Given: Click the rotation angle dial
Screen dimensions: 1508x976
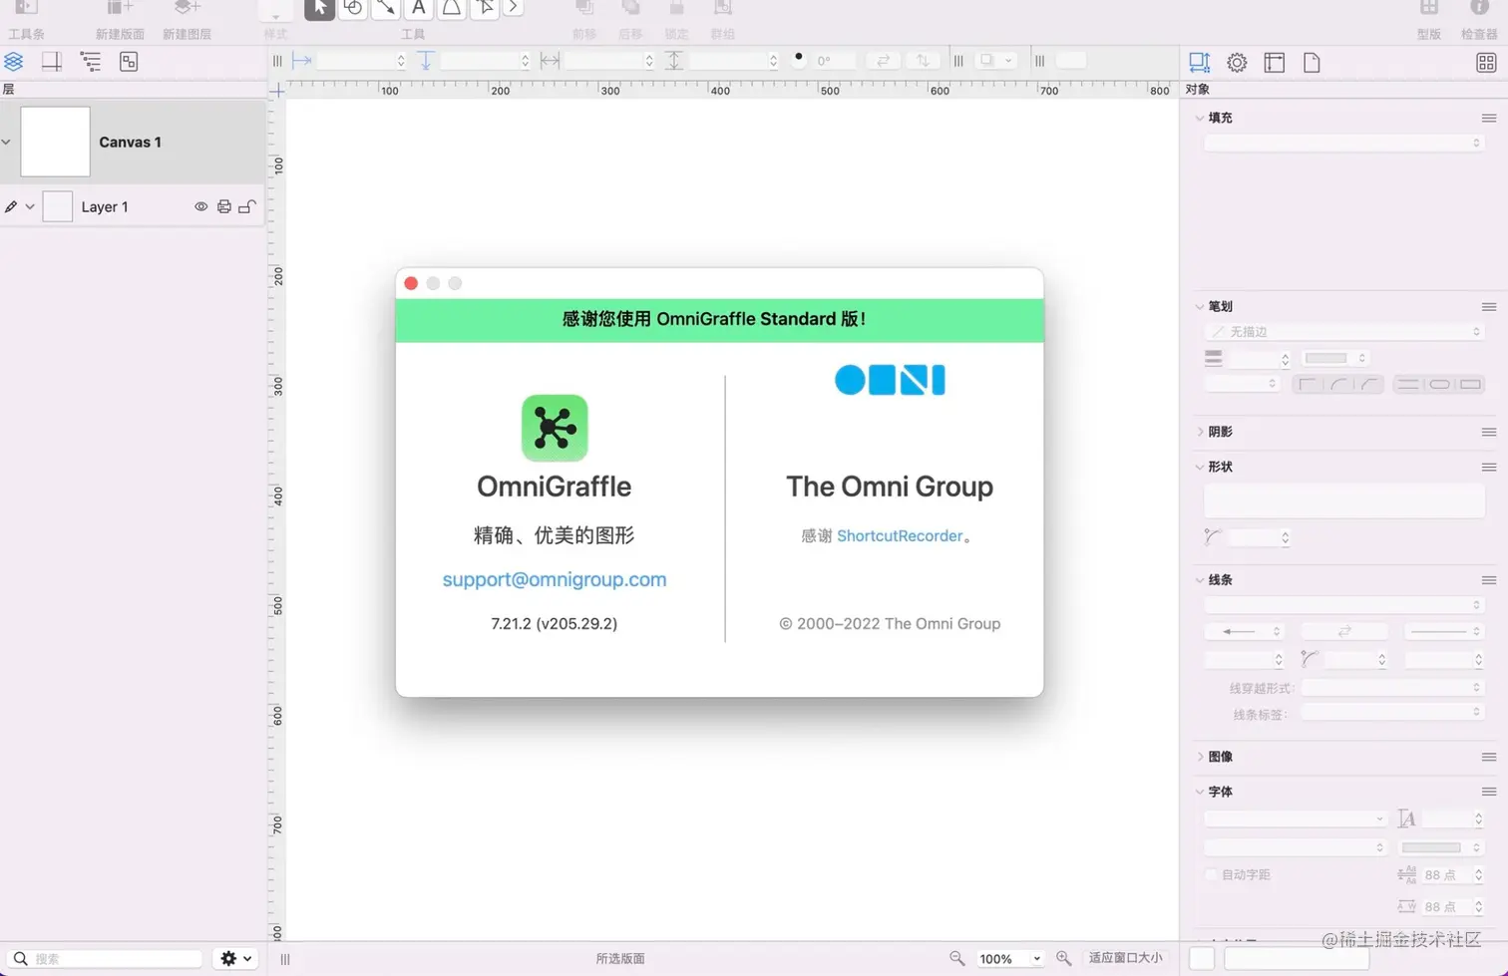Looking at the screenshot, I should [x=799, y=58].
